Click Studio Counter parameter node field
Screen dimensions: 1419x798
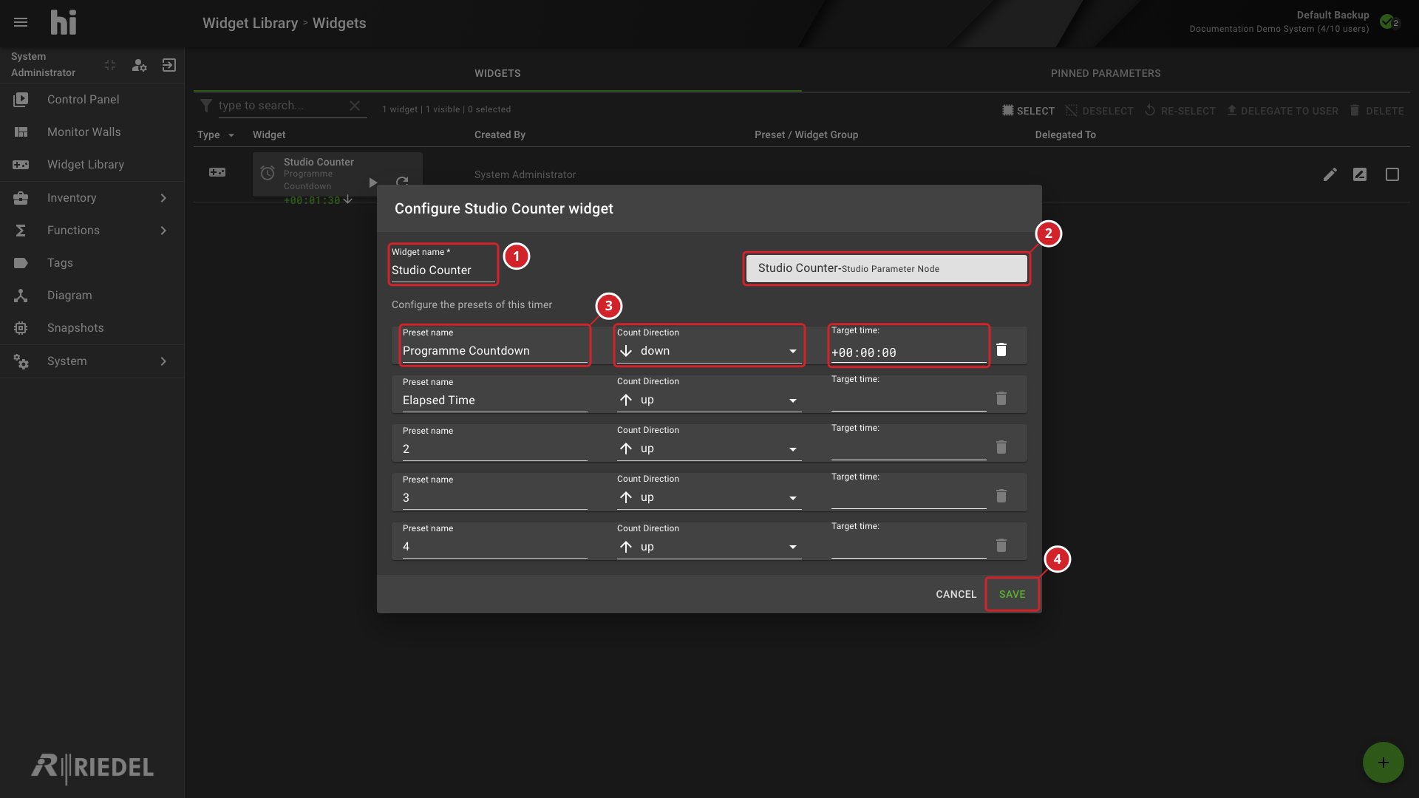coord(886,268)
